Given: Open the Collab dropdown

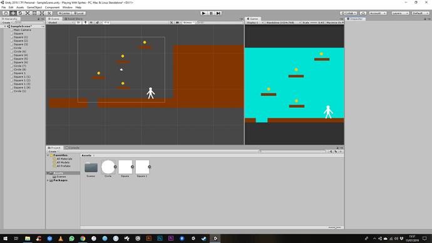Looking at the screenshot, I should click(349, 13).
